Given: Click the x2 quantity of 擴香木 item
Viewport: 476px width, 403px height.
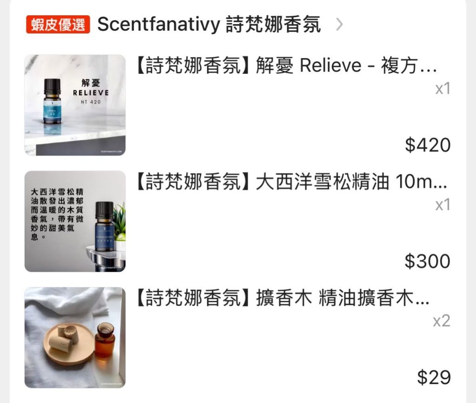Looking at the screenshot, I should [442, 321].
